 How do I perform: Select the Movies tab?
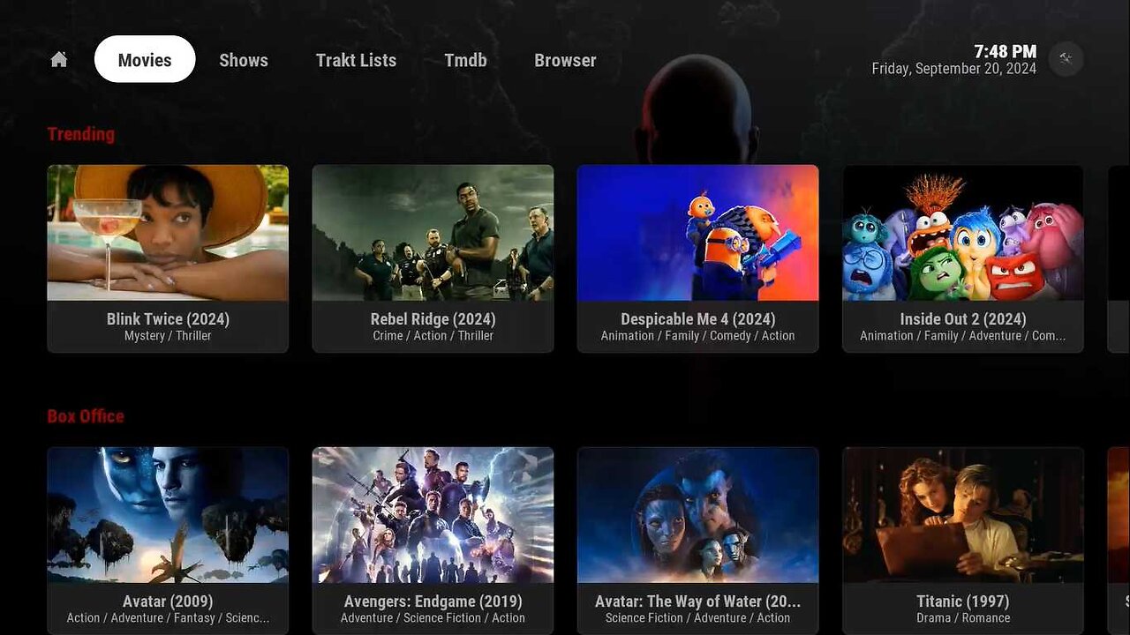tap(145, 59)
